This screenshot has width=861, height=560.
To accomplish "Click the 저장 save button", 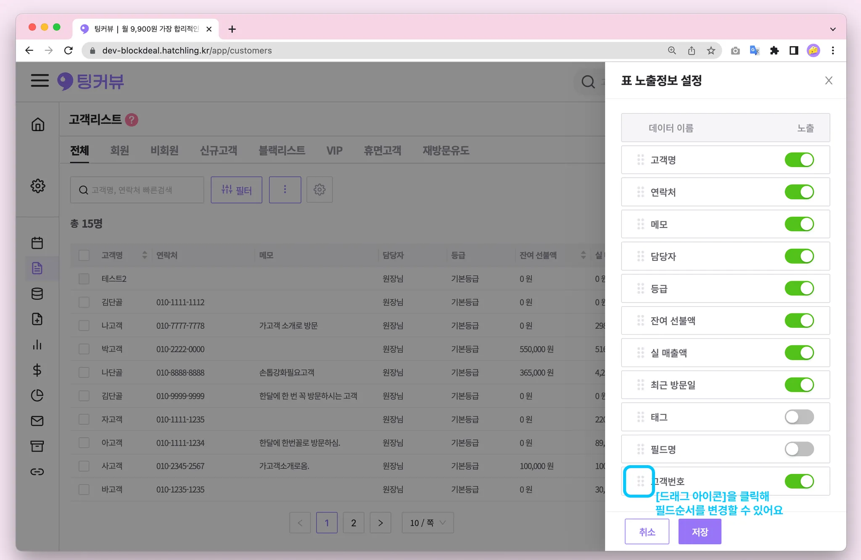I will click(700, 531).
